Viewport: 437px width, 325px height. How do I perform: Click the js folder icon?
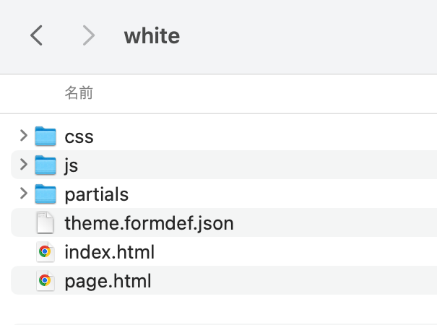click(x=46, y=165)
